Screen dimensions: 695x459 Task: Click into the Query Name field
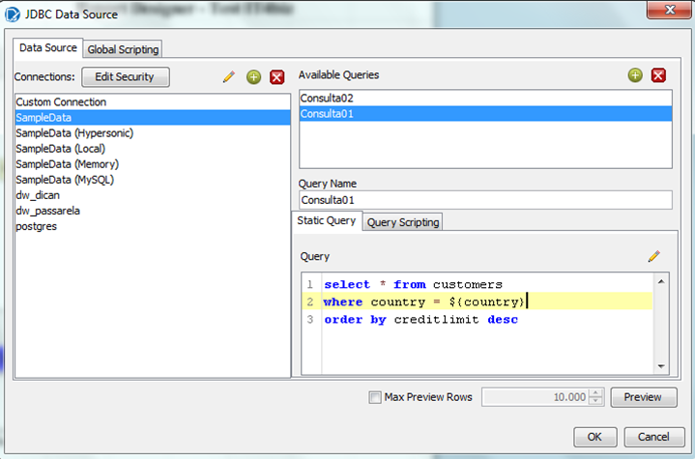(x=484, y=200)
